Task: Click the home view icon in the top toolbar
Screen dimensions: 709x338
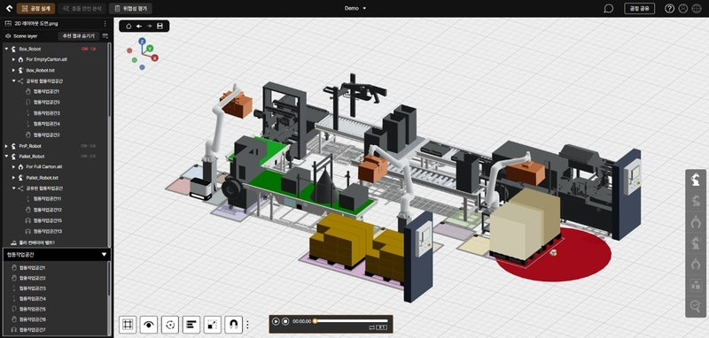Action: point(129,27)
